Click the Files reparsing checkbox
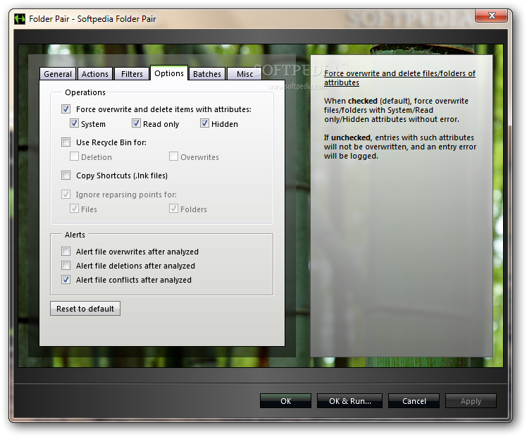The height and width of the screenshot is (437, 527). pyautogui.click(x=74, y=209)
